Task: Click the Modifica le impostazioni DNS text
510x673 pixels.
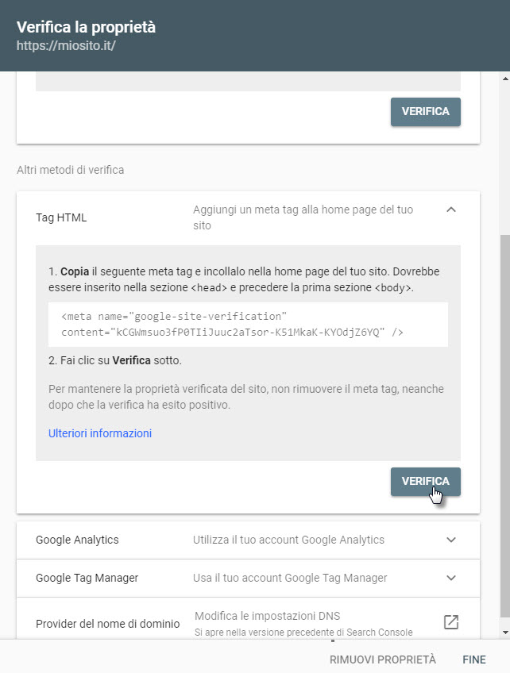Action: (x=267, y=616)
